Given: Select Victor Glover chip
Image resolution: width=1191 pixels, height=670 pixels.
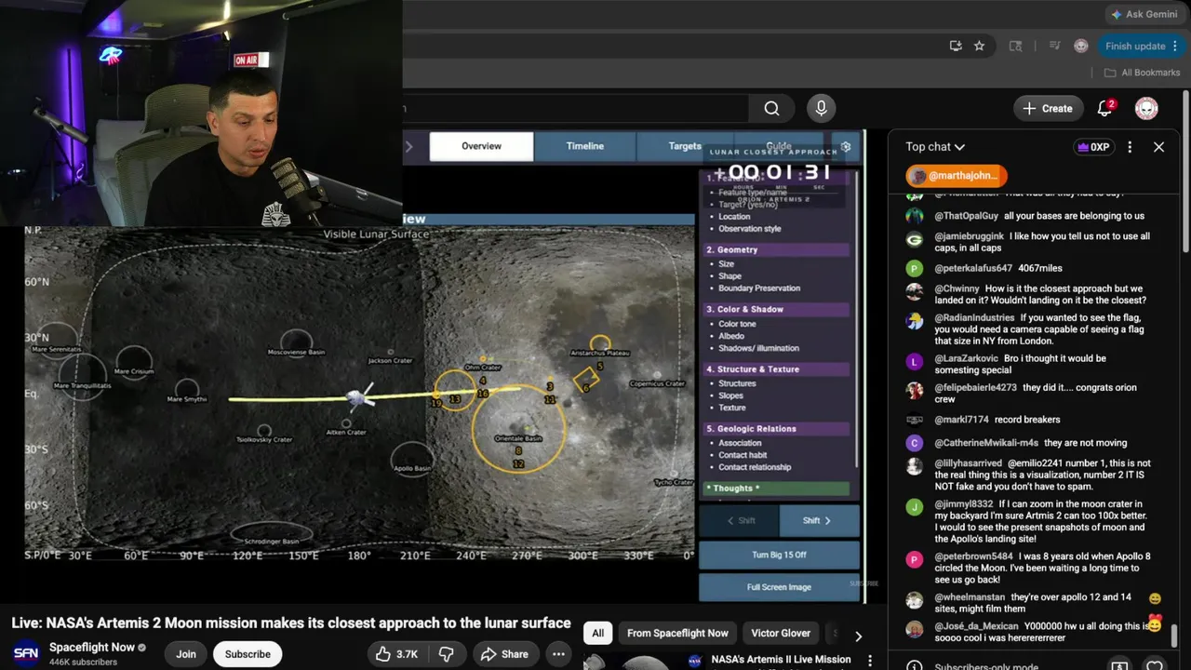Looking at the screenshot, I should point(781,633).
